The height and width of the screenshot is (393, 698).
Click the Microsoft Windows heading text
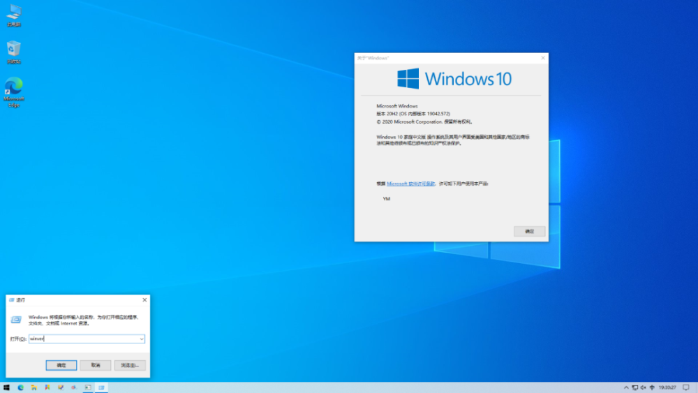(x=397, y=106)
